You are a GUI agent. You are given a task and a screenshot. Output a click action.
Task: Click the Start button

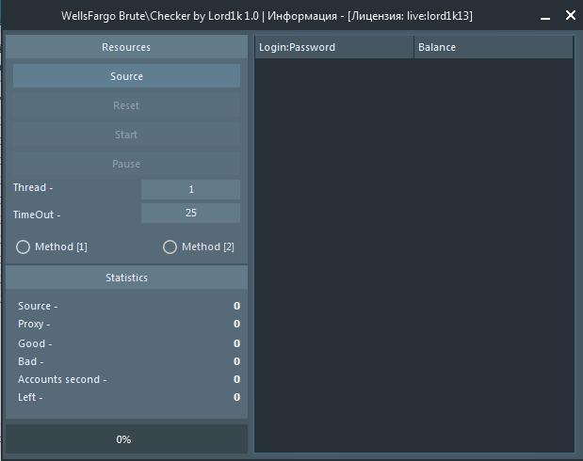(x=126, y=135)
